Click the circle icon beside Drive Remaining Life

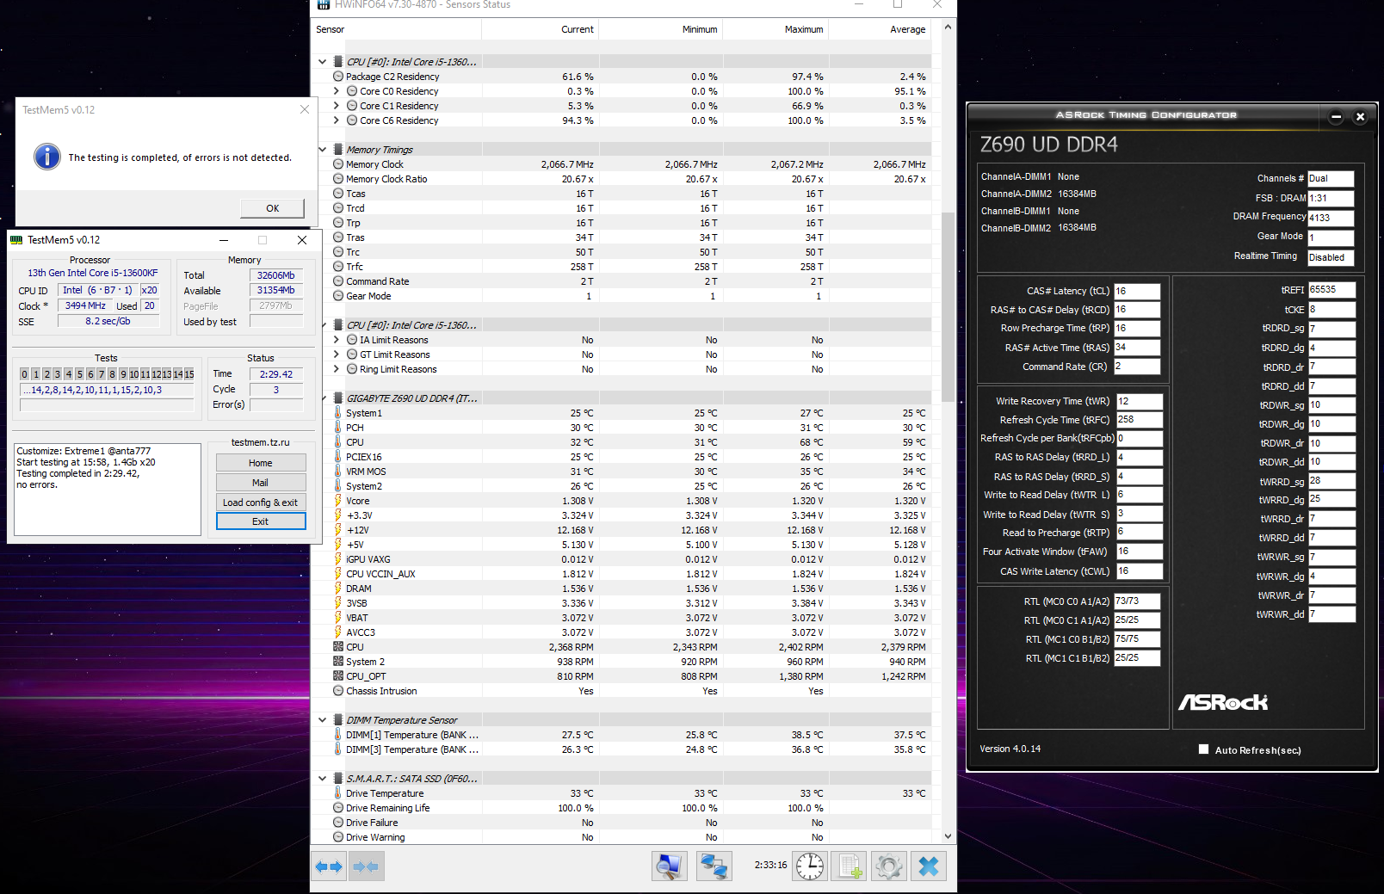[338, 808]
